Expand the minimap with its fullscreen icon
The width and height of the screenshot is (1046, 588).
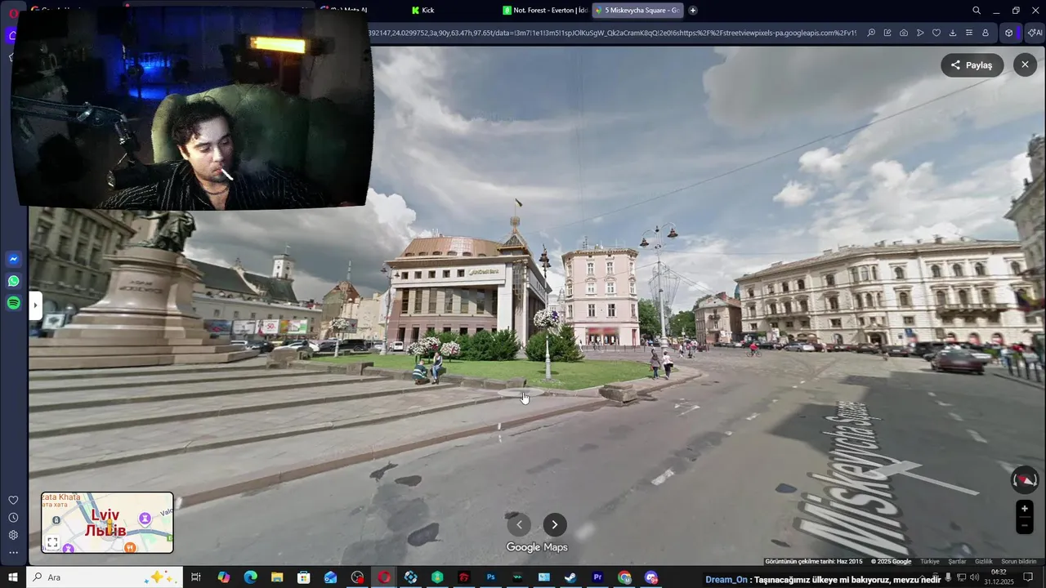[x=52, y=542]
